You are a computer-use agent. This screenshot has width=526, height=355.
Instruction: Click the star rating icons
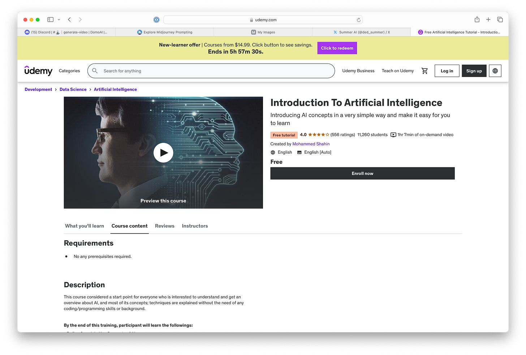tap(319, 135)
